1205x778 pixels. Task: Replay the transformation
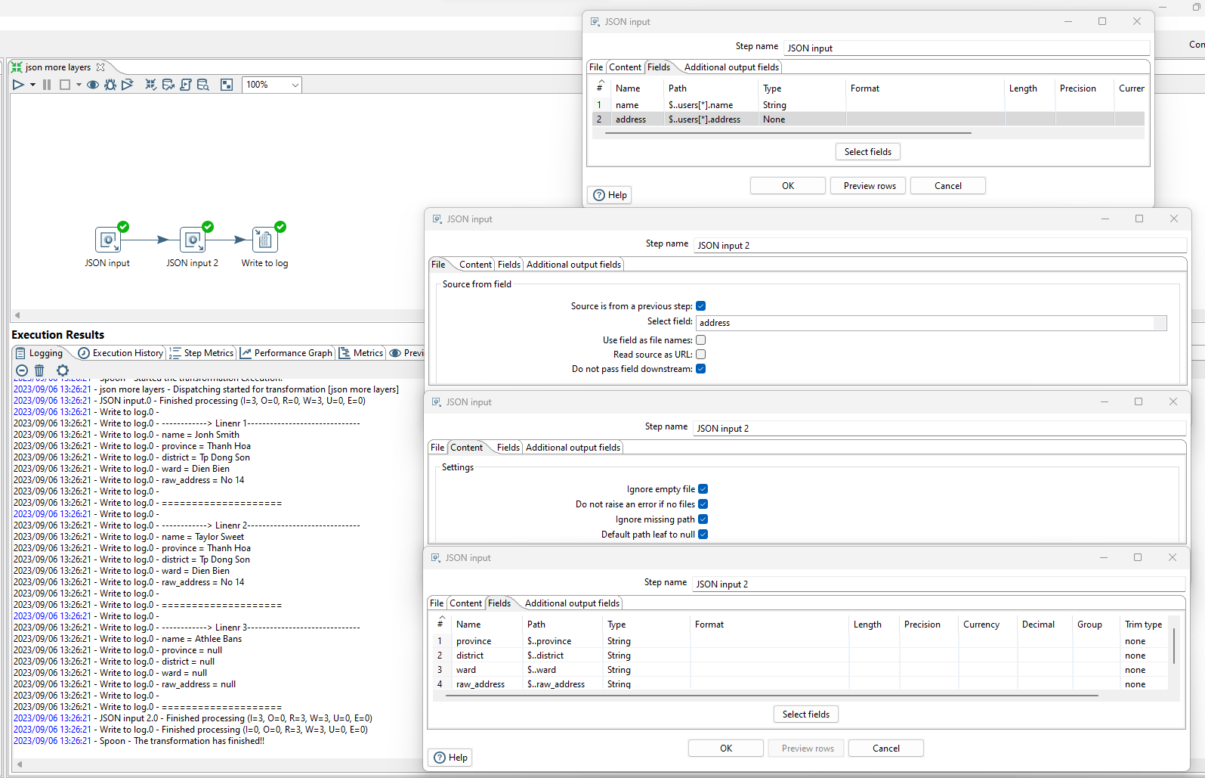point(128,85)
